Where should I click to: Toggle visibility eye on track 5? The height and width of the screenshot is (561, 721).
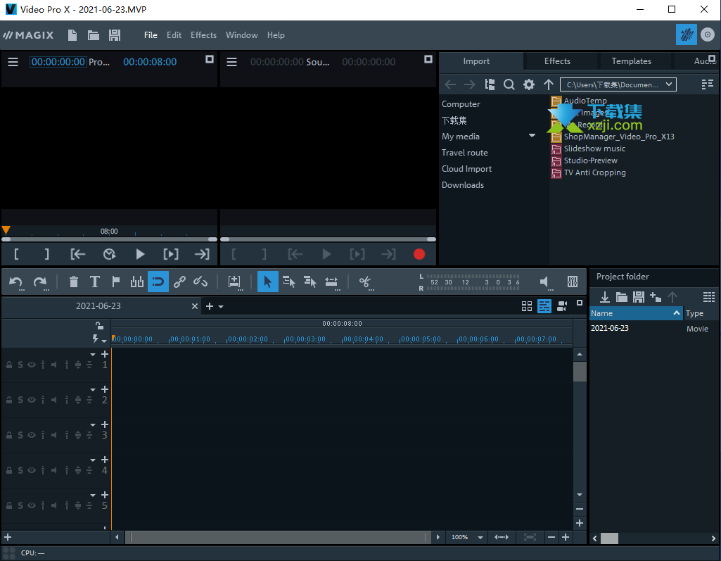(31, 505)
